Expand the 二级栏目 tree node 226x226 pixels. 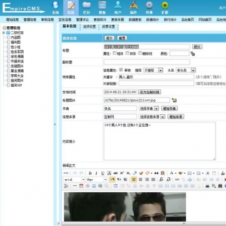coord(4,32)
